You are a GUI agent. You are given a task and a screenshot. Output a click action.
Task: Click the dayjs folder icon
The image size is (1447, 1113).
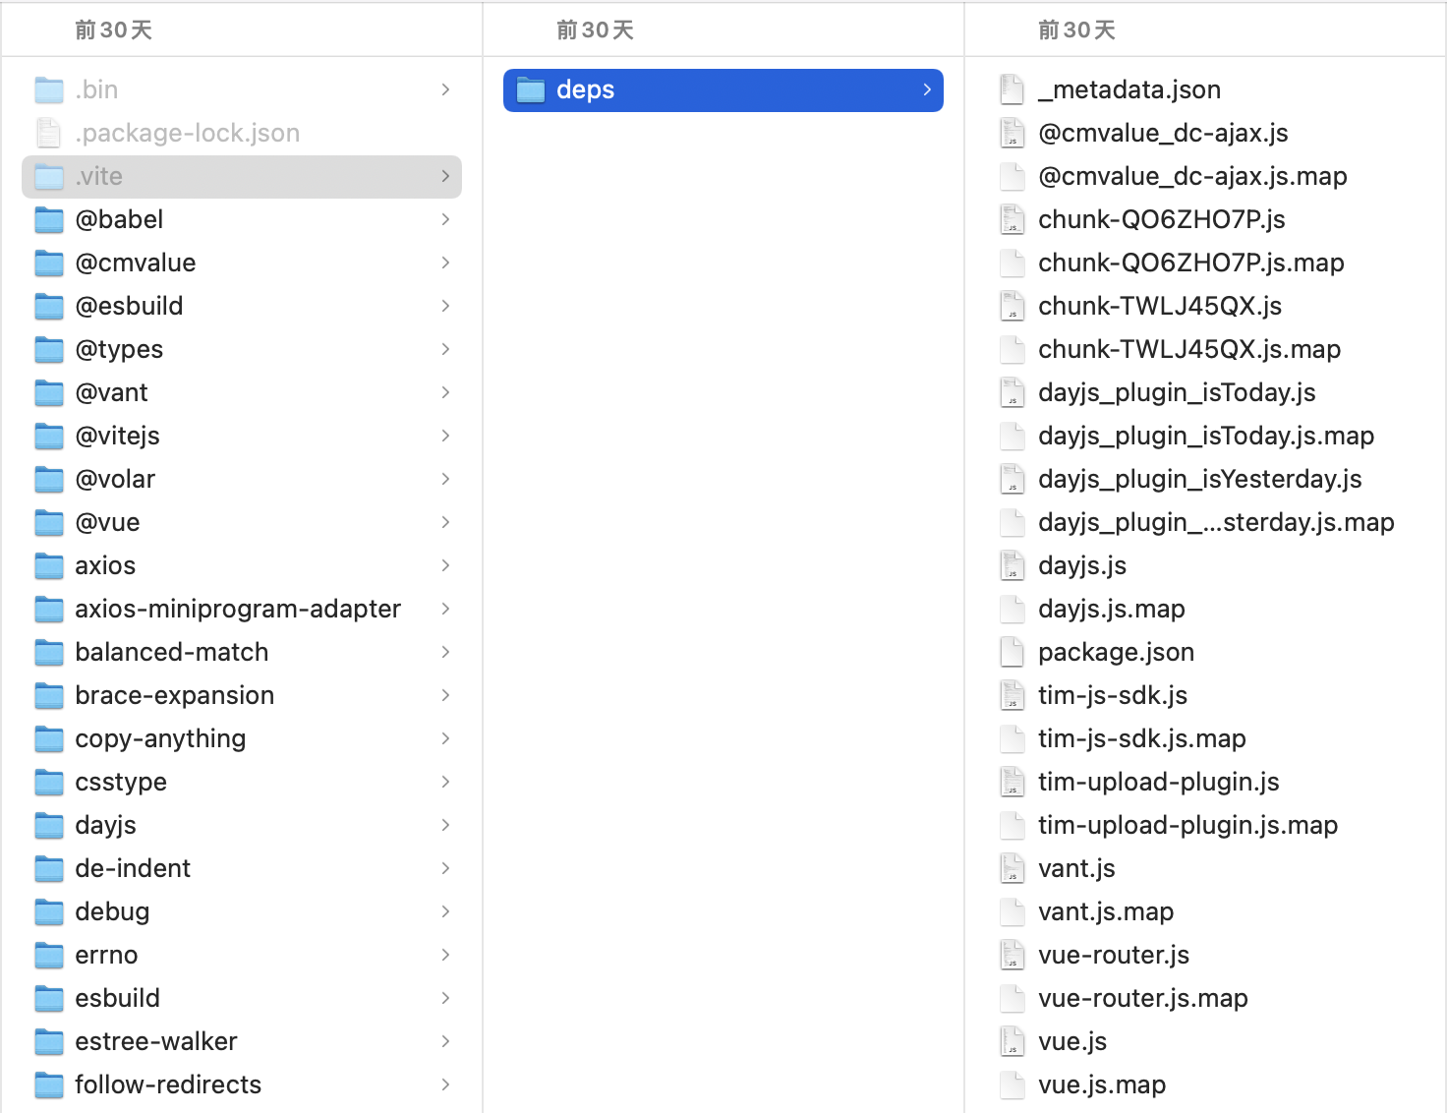click(49, 826)
